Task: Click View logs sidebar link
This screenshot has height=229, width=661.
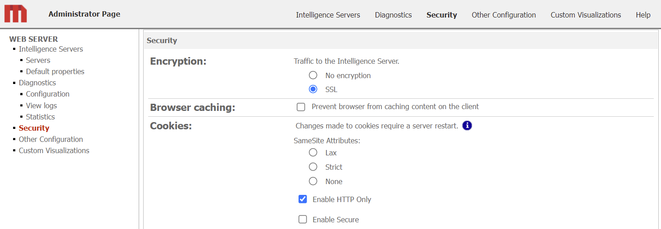Action: (41, 106)
